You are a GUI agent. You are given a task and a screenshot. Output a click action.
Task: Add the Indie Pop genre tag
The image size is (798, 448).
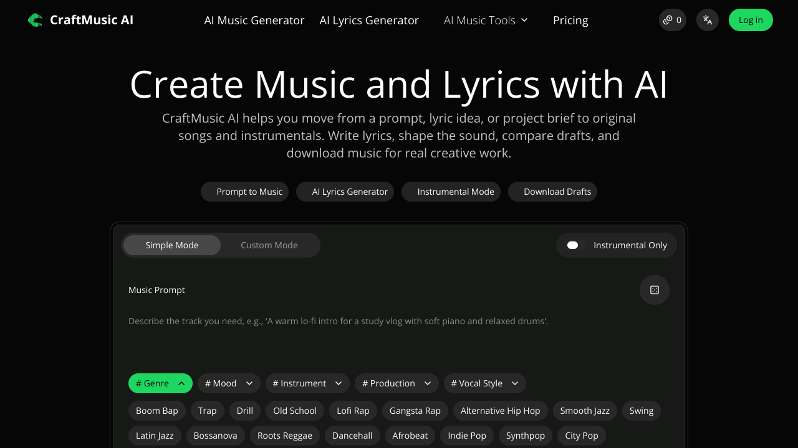pos(467,436)
